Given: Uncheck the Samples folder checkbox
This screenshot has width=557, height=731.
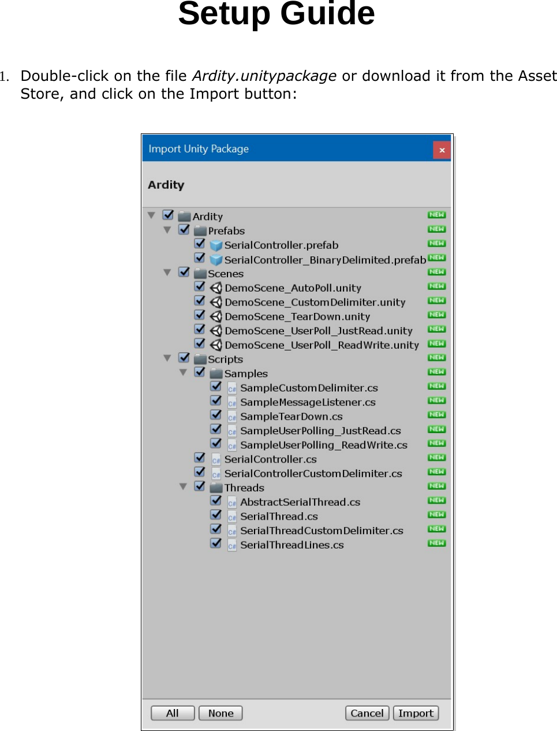Looking at the screenshot, I should point(200,372).
